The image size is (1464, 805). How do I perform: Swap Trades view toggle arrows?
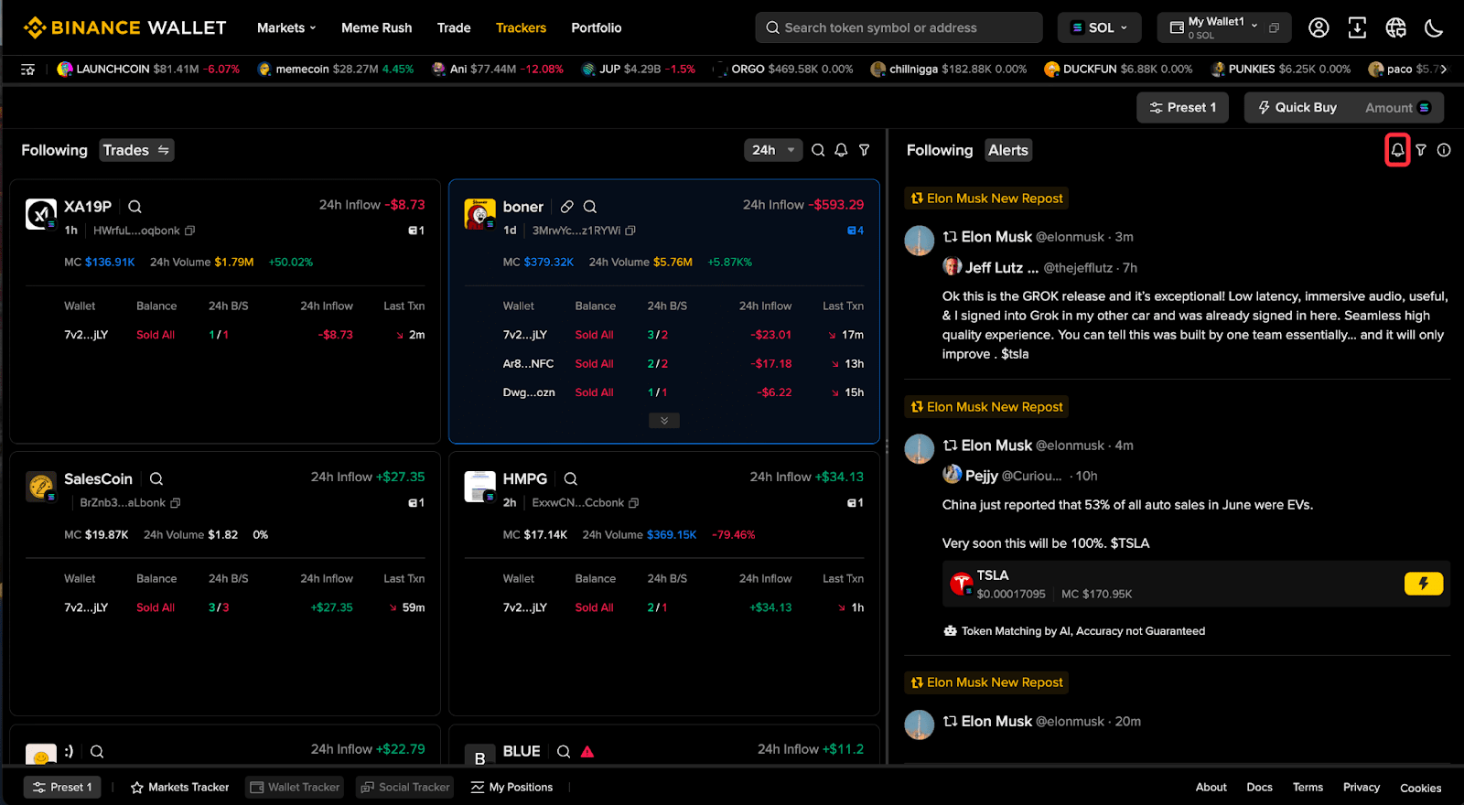164,150
